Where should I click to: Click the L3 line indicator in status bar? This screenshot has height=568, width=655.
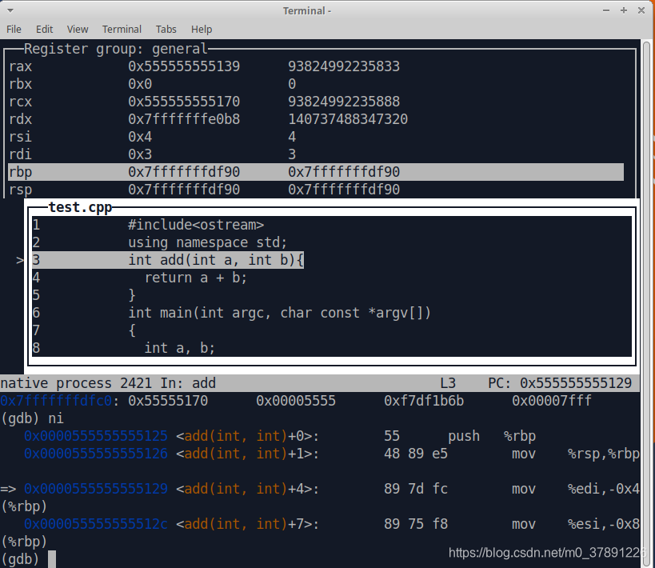(x=448, y=383)
